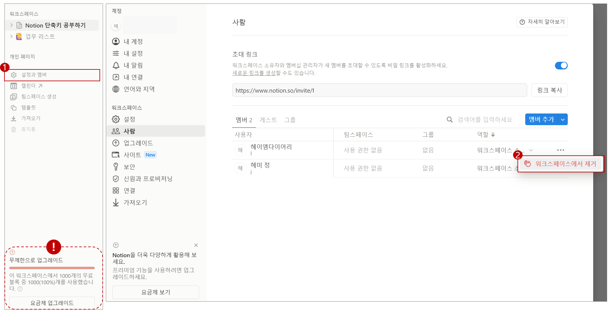Click the upgrade arrow icon on promo card
This screenshot has height=315, width=610.
(116, 245)
